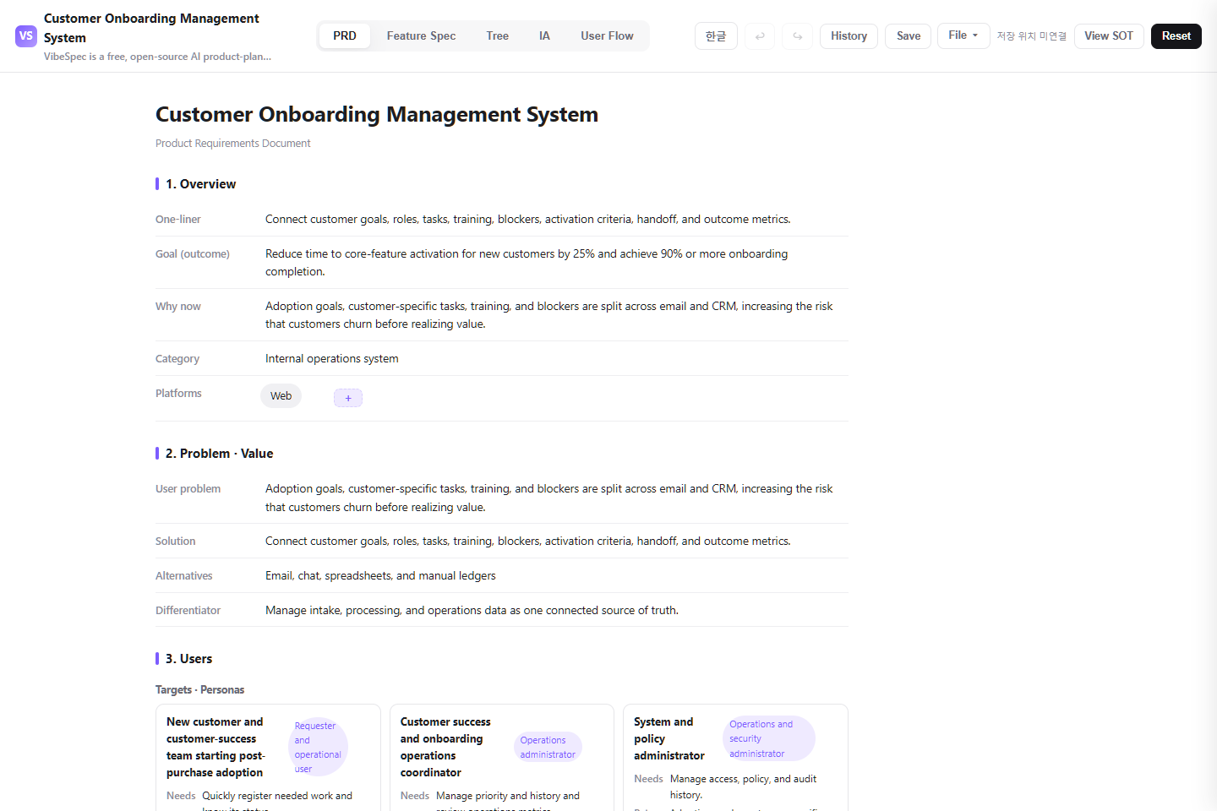This screenshot has width=1217, height=811.
Task: Click the 2. Problem · Value section heading
Action: (x=219, y=454)
